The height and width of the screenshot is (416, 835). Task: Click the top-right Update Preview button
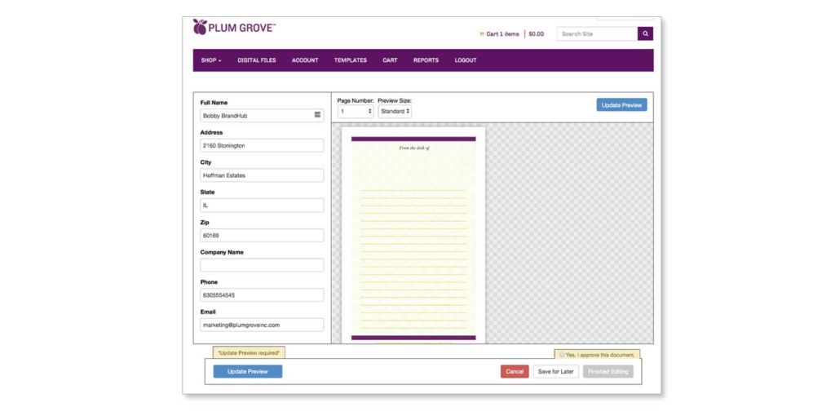(x=621, y=105)
